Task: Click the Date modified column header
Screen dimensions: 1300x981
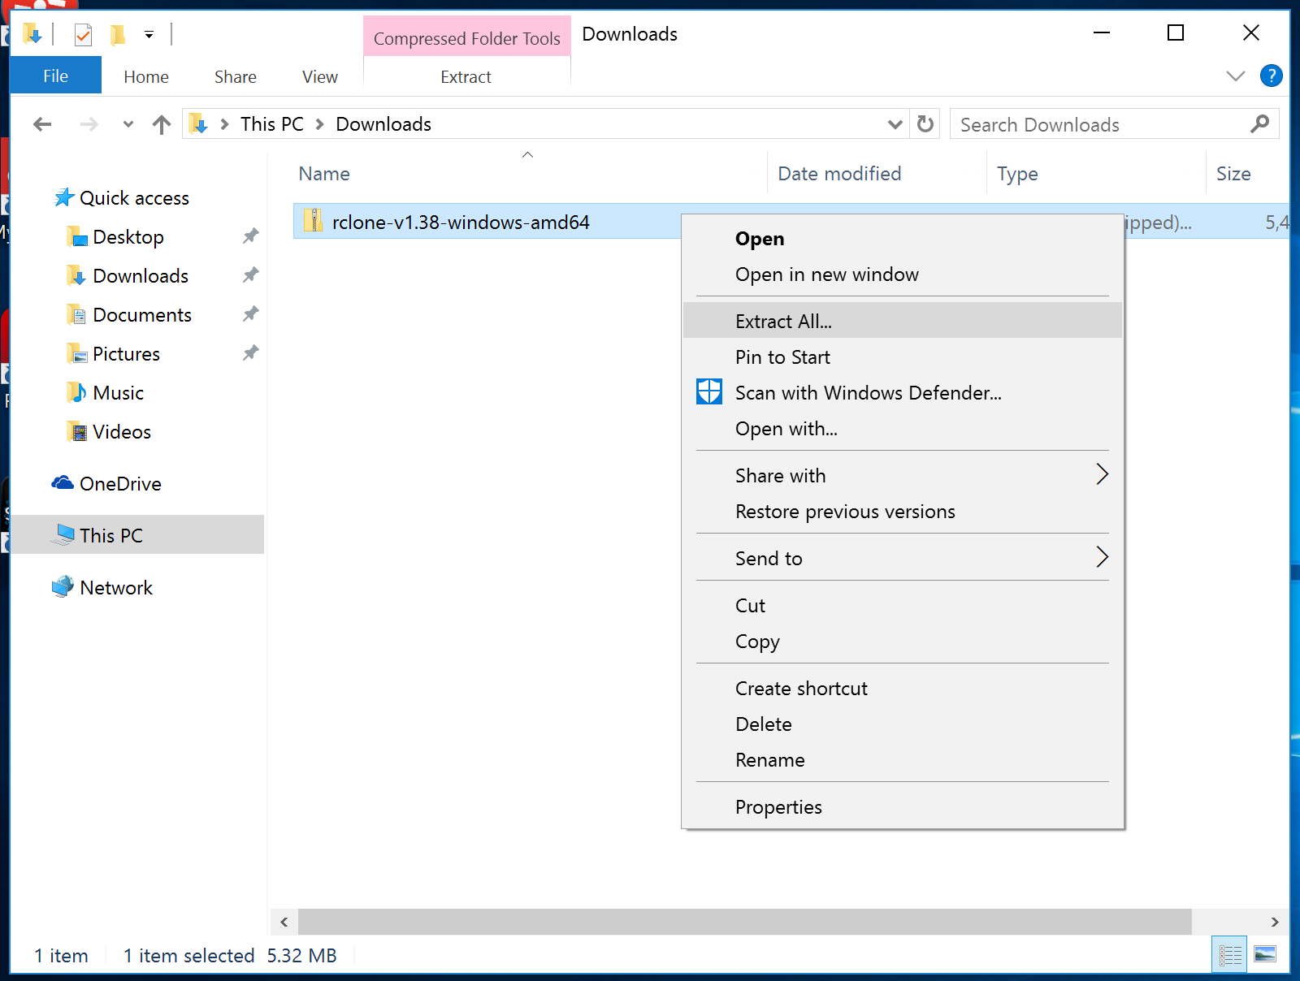Action: point(839,174)
